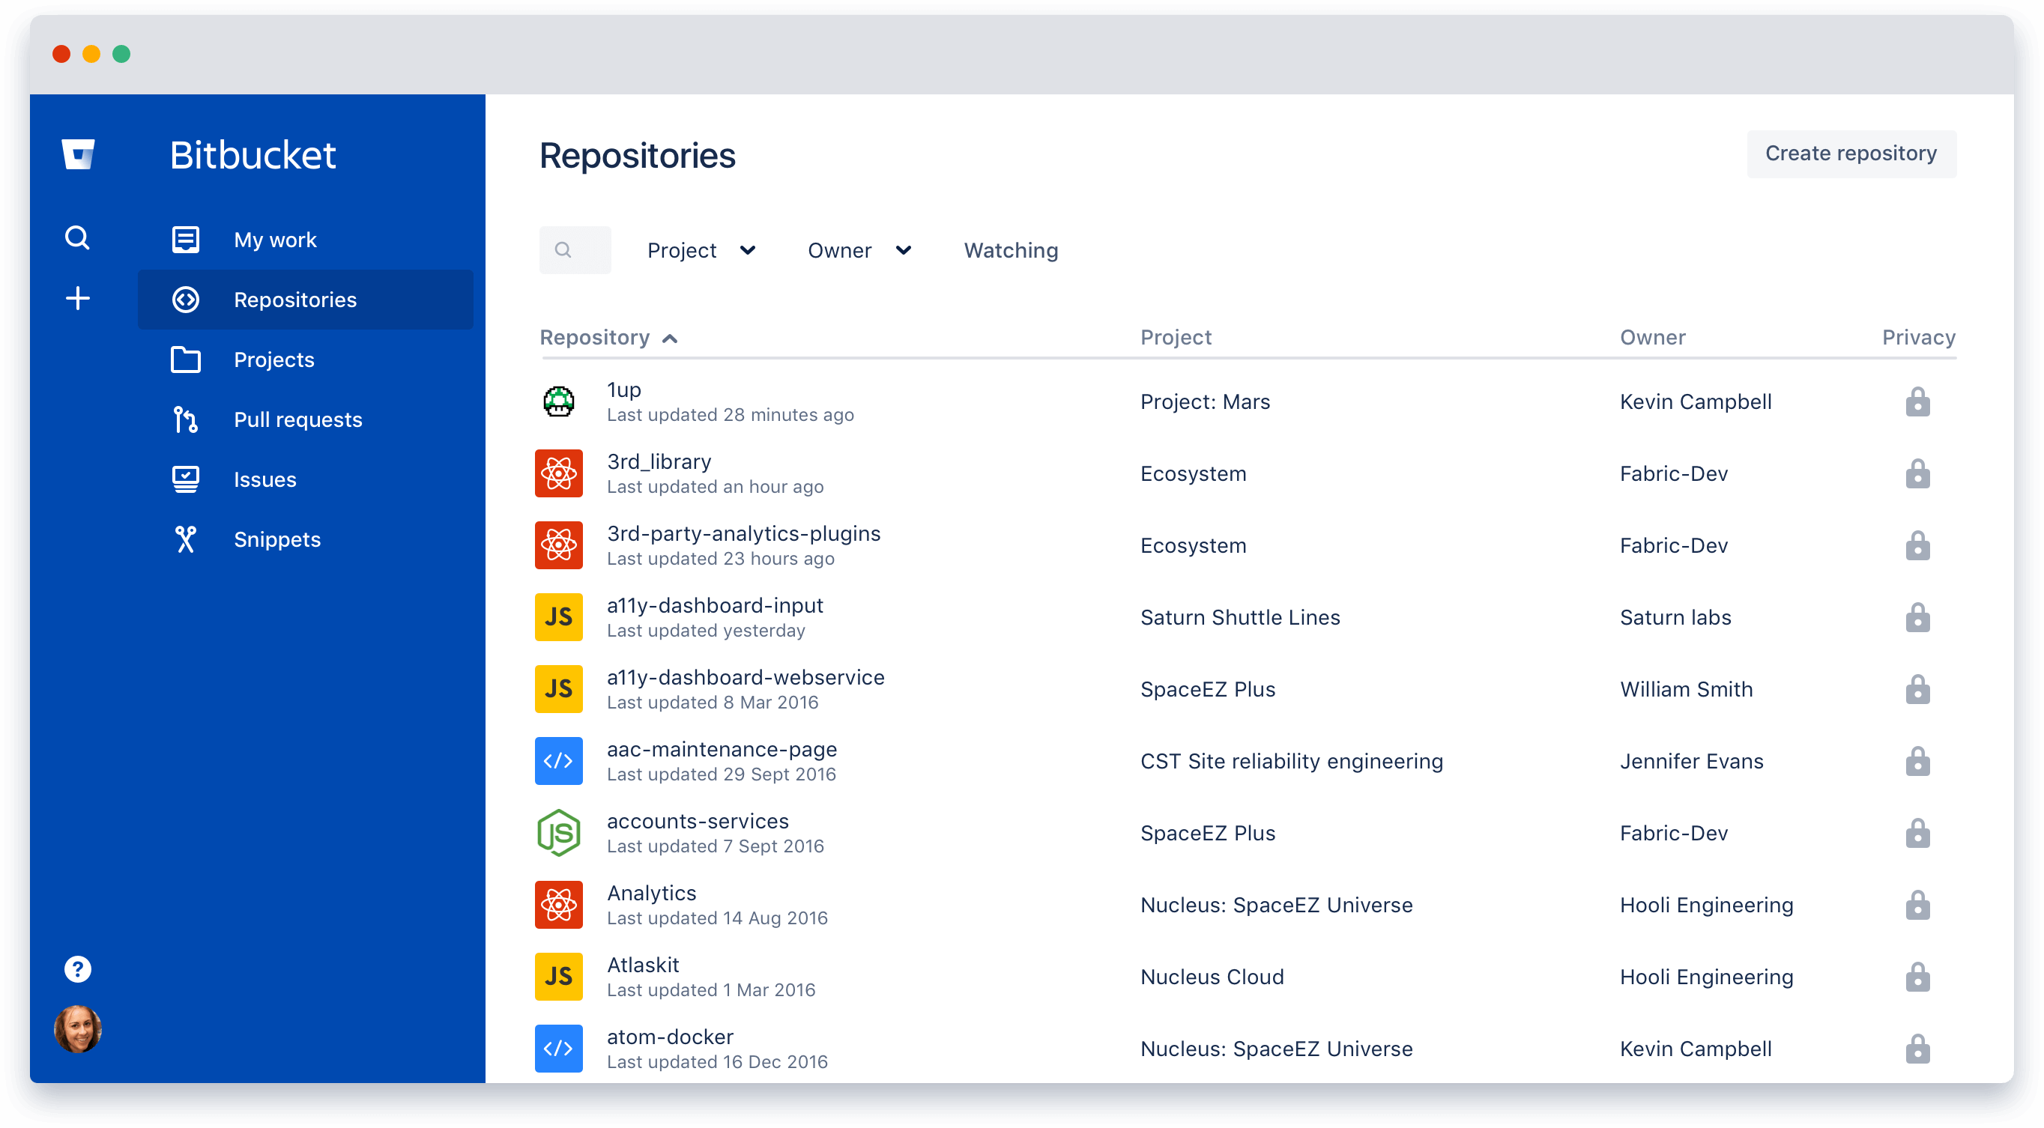
Task: Click the Snippets sidebar icon
Action: point(185,539)
